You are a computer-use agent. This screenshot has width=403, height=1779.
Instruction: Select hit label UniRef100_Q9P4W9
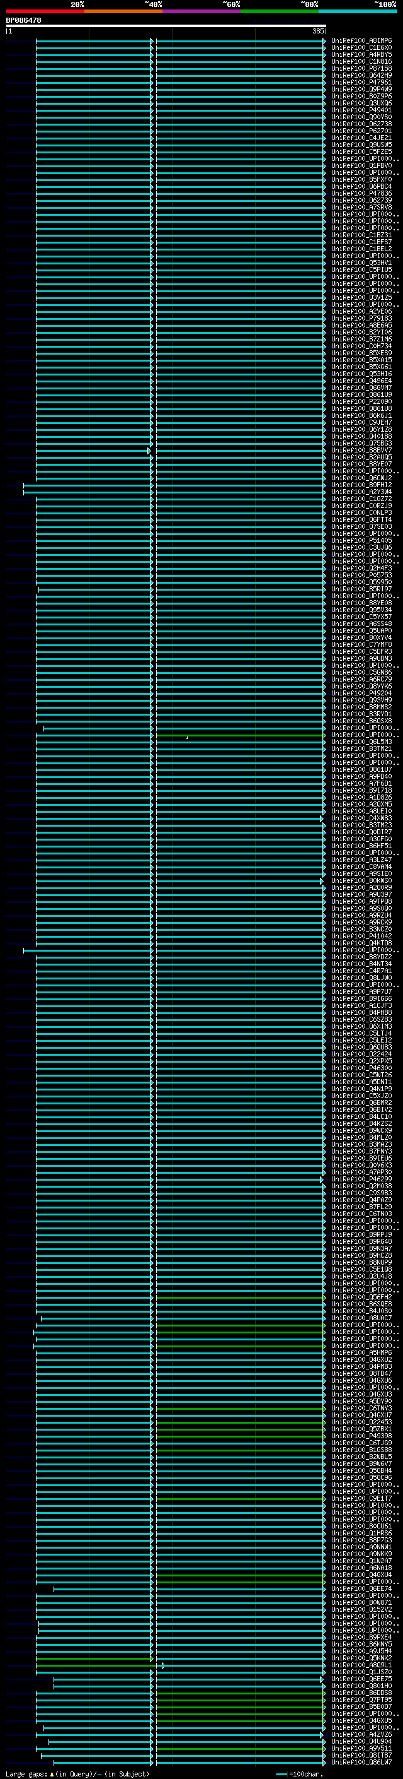(x=361, y=89)
